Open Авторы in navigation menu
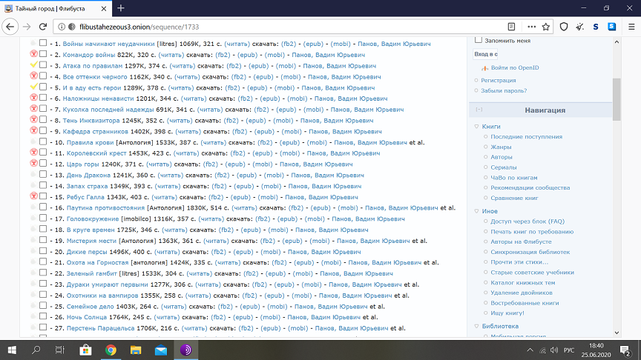Screen dimensions: 641x360 point(502,157)
